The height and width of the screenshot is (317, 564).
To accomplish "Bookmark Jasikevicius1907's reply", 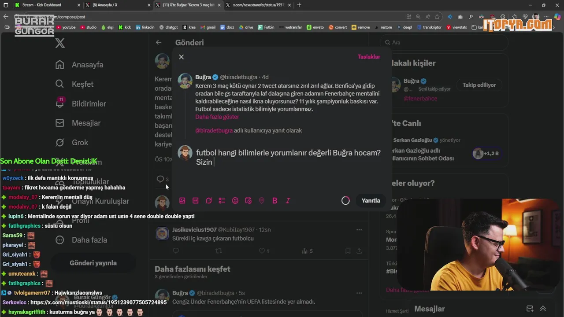I will 348,251.
